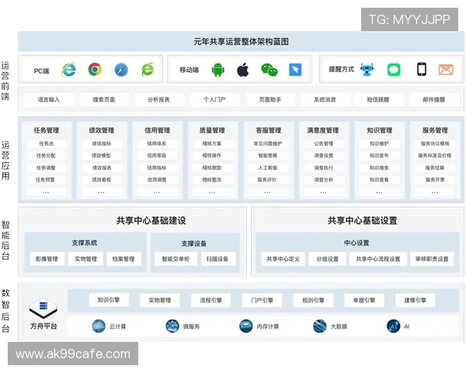
Task: Click the 质量管理 column heading
Action: (212, 131)
